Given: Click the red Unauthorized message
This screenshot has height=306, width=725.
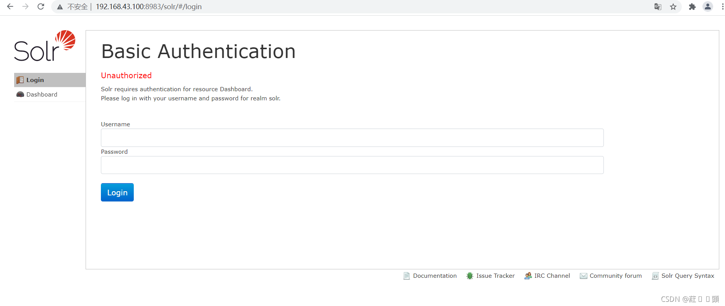Looking at the screenshot, I should (x=126, y=76).
